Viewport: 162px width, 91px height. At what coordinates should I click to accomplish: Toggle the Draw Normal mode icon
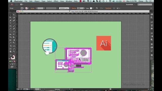tap(10, 64)
